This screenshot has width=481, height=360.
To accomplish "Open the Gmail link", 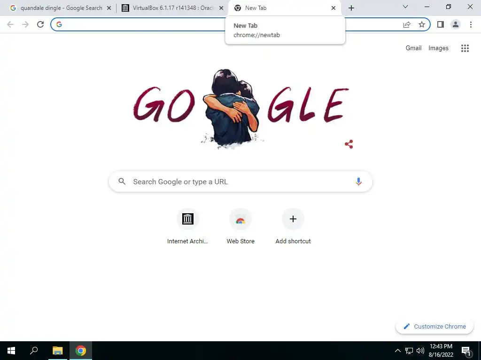I will coord(413,48).
